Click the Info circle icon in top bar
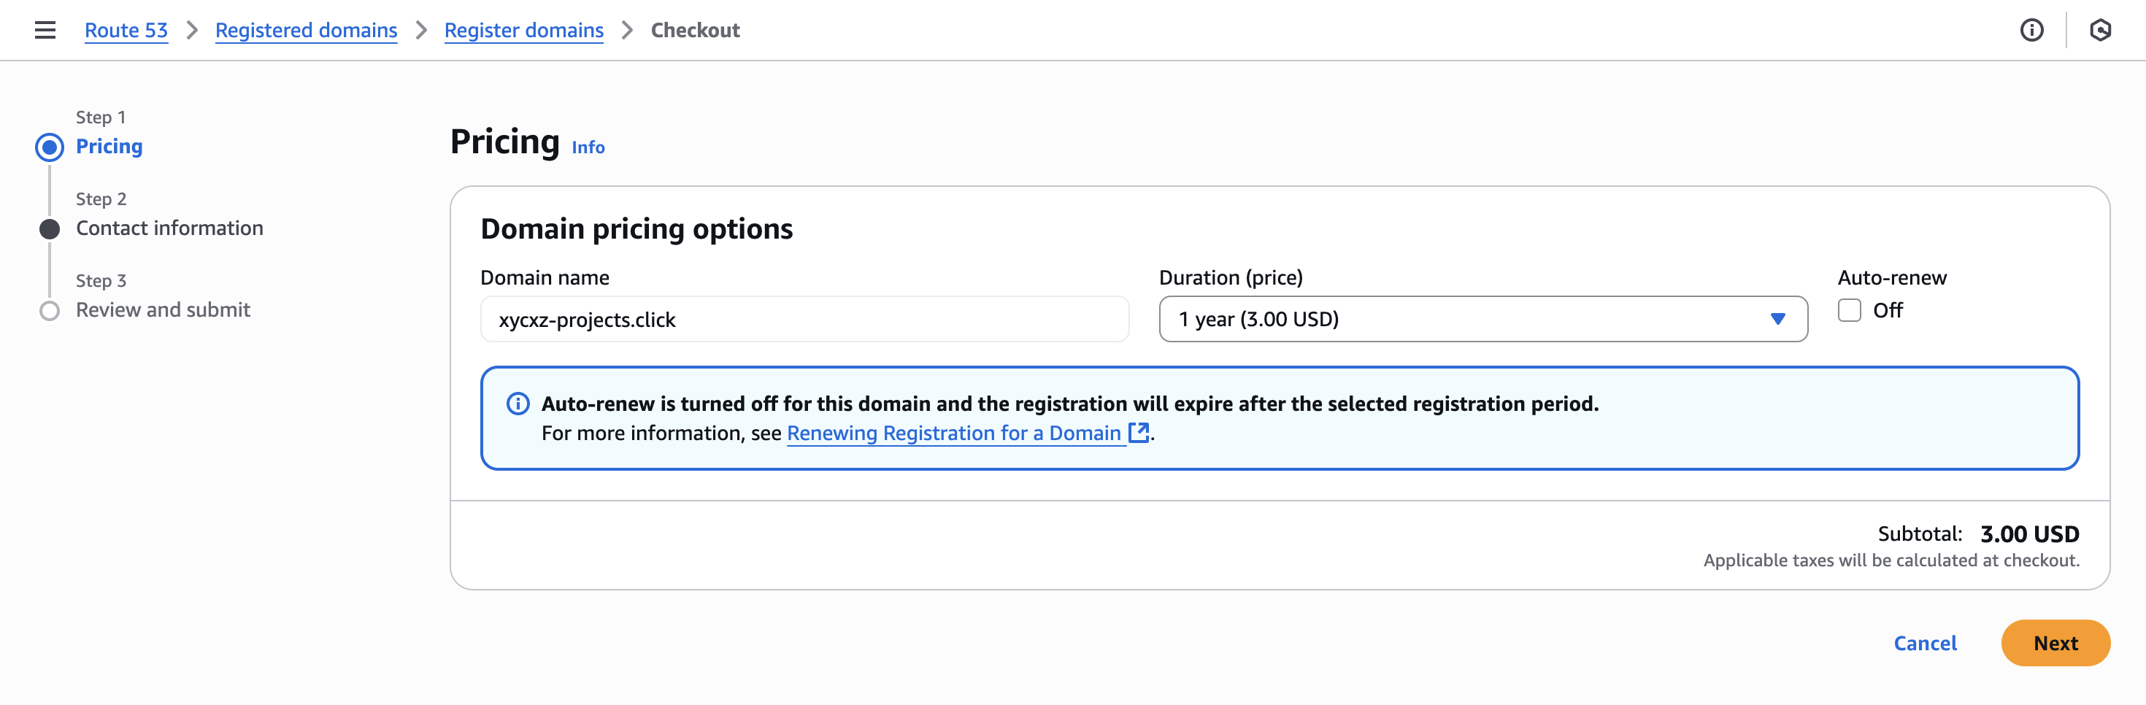Viewport: 2146px width, 705px height. pos(2032,30)
